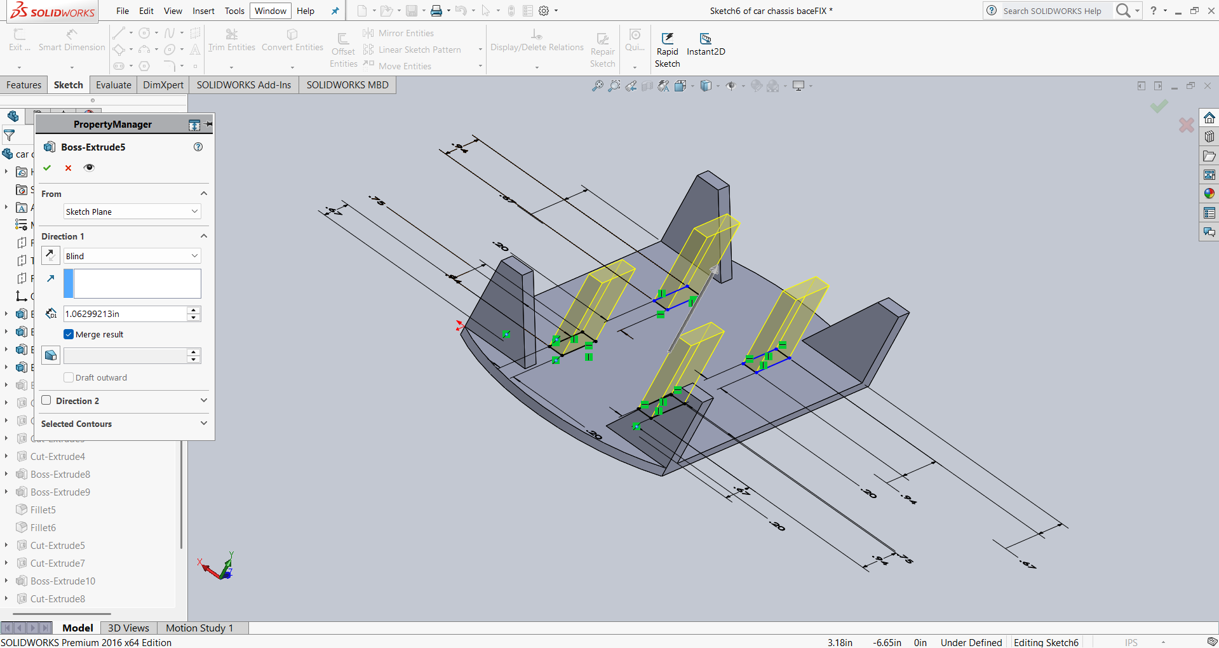Image resolution: width=1219 pixels, height=648 pixels.
Task: Click the Mirror Entities button
Action: click(398, 33)
